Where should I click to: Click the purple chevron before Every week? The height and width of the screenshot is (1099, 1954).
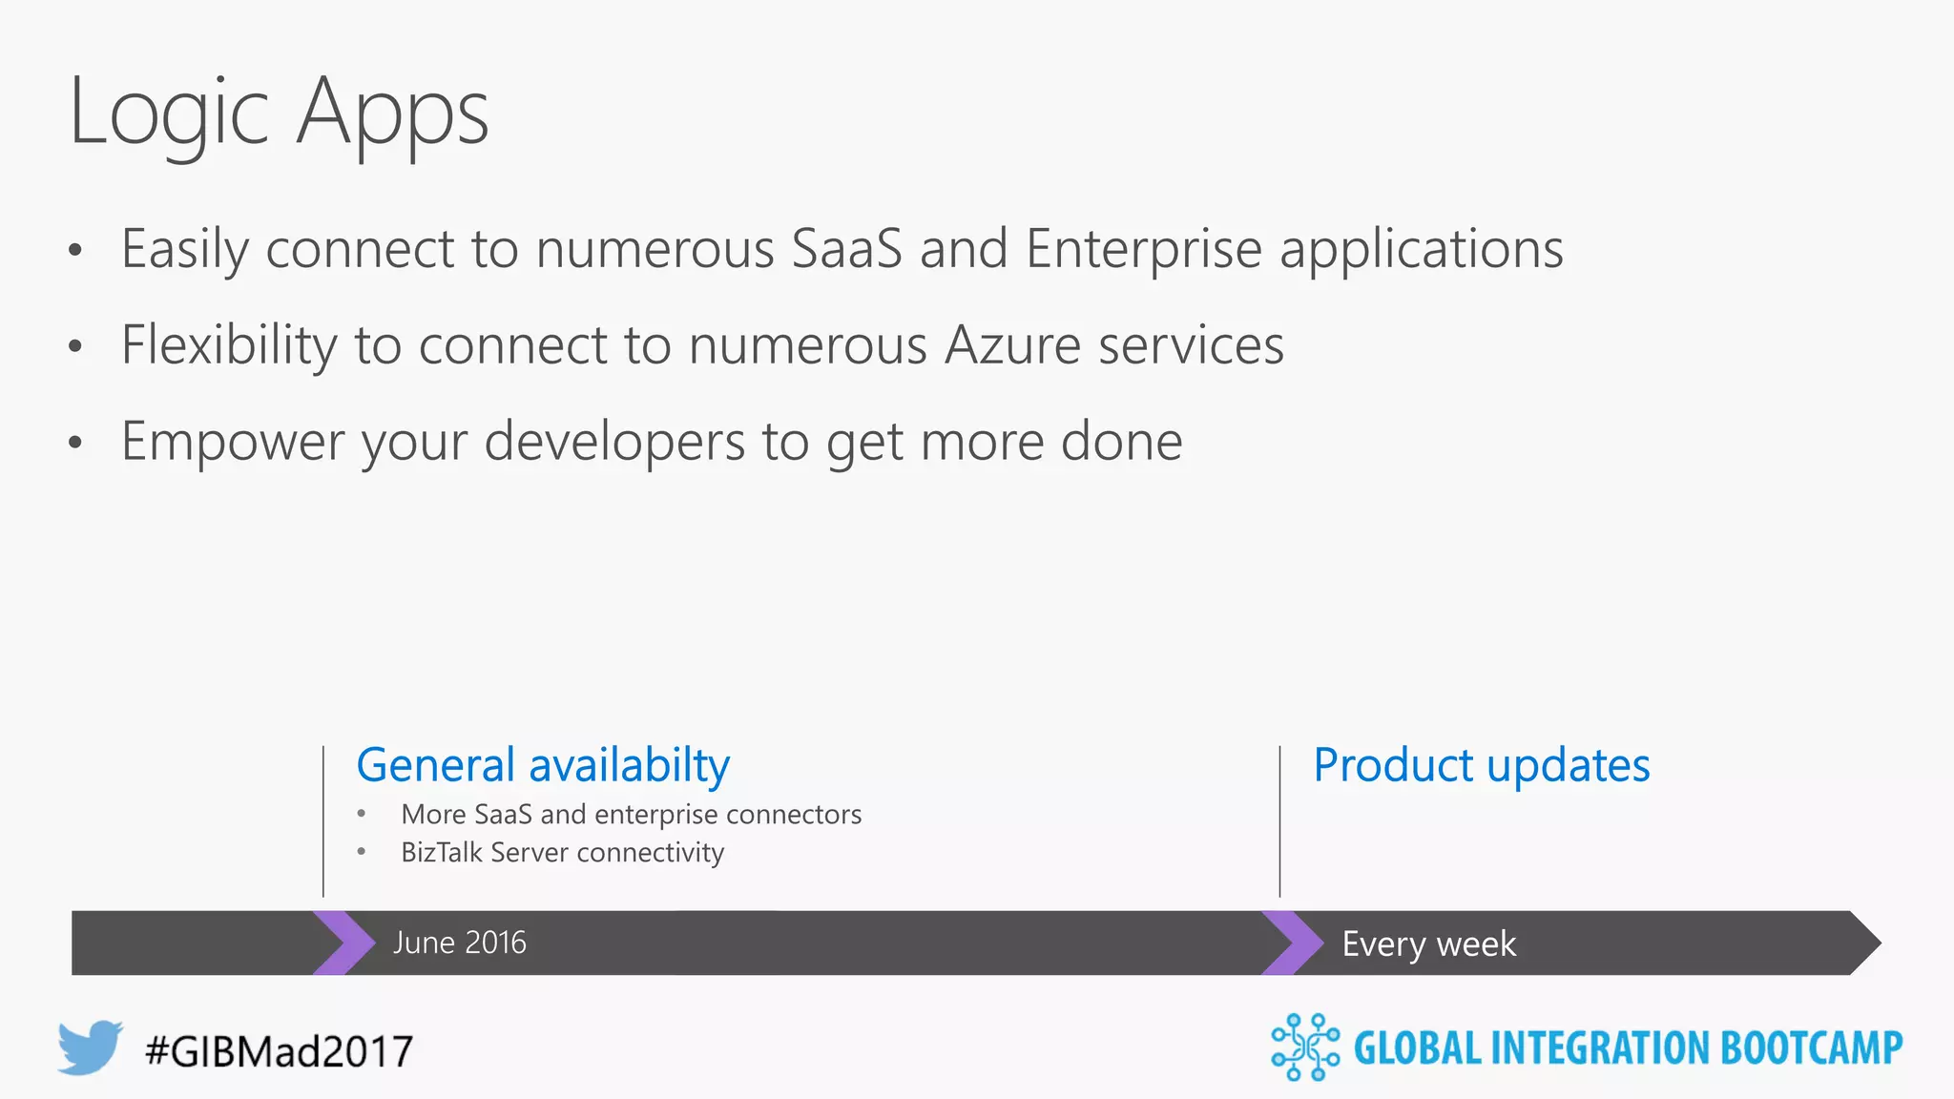click(x=1292, y=943)
